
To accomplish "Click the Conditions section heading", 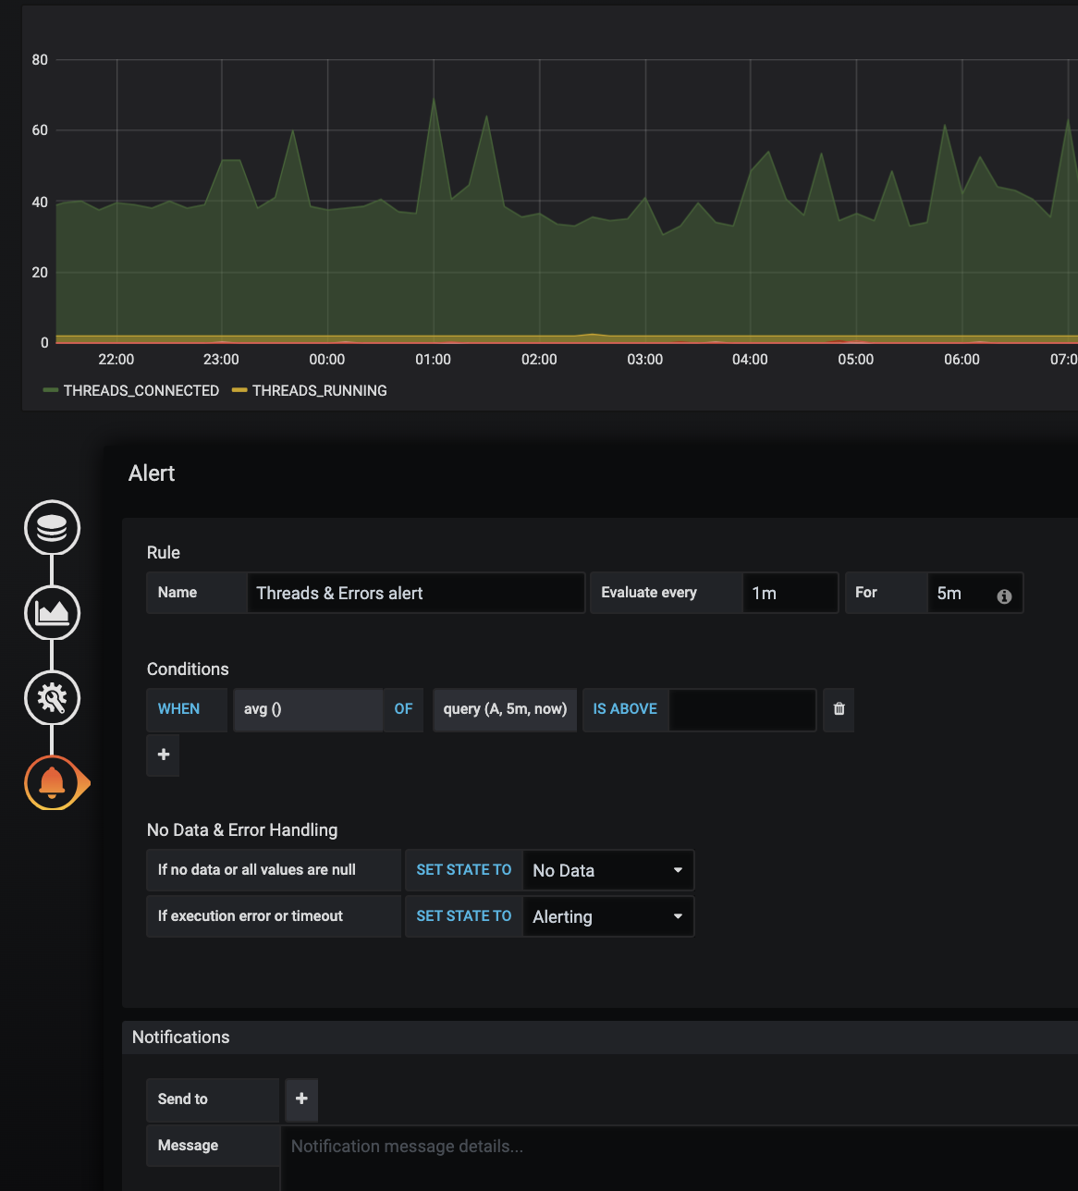I will pyautogui.click(x=188, y=669).
